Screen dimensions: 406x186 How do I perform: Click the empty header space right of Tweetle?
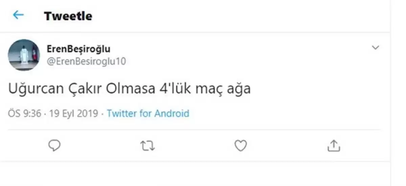237,16
